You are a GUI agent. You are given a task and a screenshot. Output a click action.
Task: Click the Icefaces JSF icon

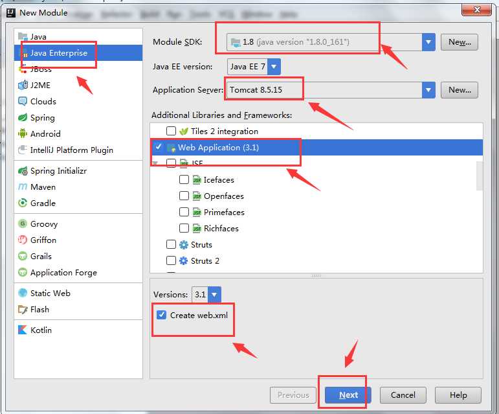click(x=197, y=180)
